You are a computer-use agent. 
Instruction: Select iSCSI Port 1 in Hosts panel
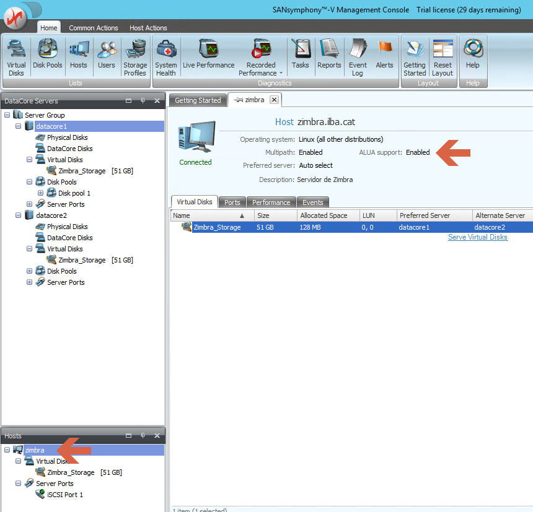pos(65,495)
